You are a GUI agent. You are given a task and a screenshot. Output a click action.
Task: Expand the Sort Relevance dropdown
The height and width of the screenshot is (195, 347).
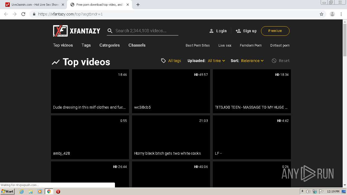[252, 61]
